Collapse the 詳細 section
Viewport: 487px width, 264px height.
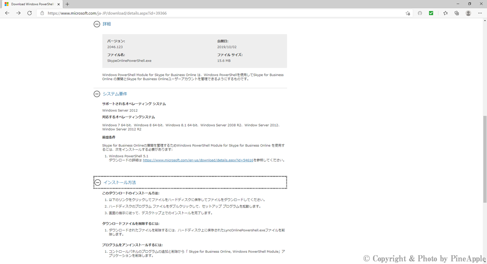coord(97,24)
